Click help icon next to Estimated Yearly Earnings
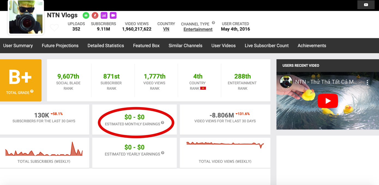This screenshot has width=379, height=185. [163, 153]
